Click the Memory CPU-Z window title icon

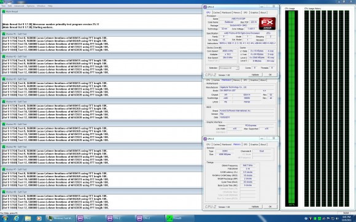point(205,139)
